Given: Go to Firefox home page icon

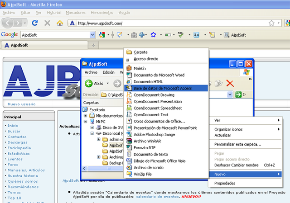Looking at the screenshot, I should coord(59,23).
